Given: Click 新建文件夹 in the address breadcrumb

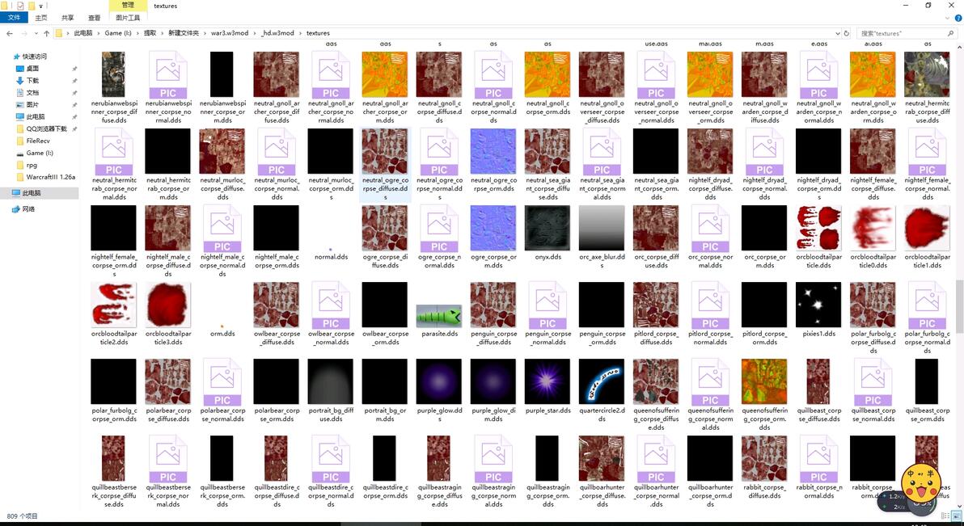Looking at the screenshot, I should click(184, 33).
